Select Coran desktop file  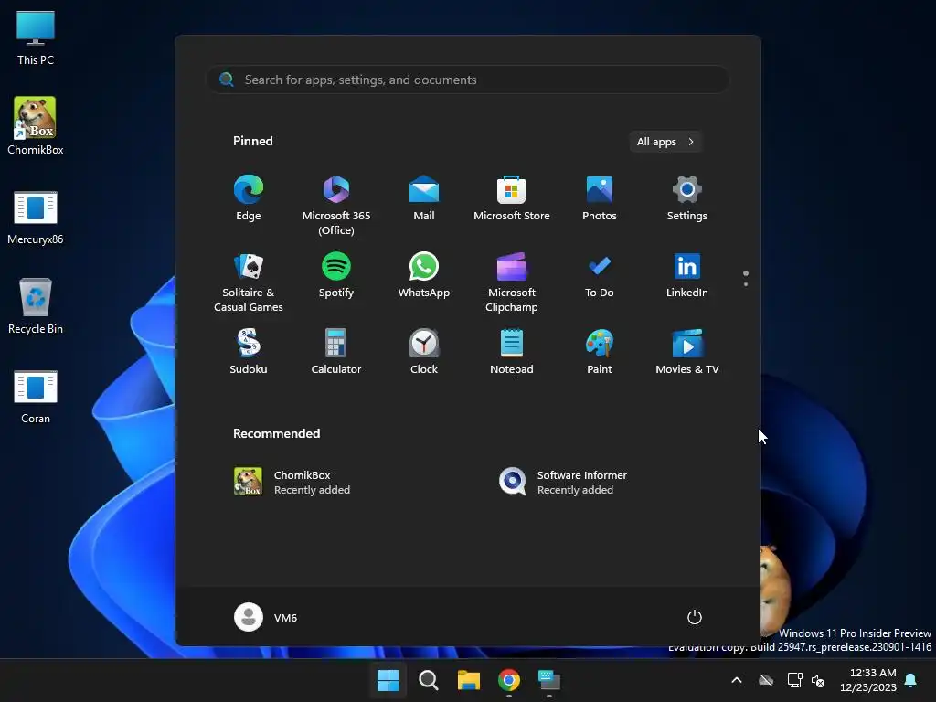pyautogui.click(x=36, y=397)
